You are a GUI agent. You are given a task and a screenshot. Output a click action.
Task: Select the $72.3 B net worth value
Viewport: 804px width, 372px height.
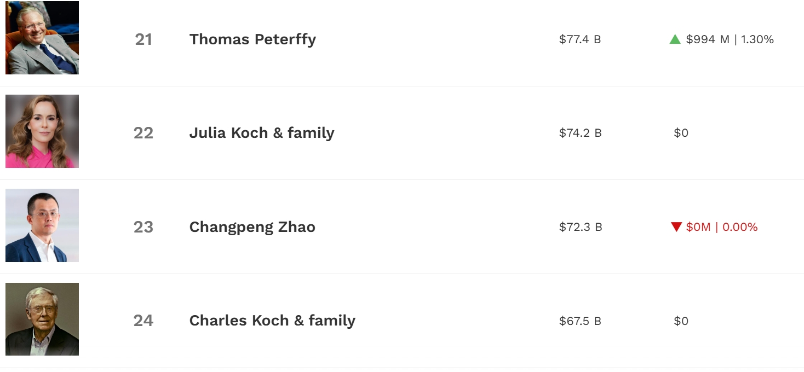tap(581, 227)
